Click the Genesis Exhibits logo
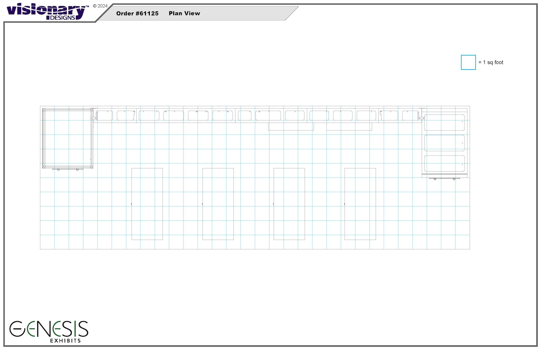This screenshot has height=350, width=541. pyautogui.click(x=49, y=329)
